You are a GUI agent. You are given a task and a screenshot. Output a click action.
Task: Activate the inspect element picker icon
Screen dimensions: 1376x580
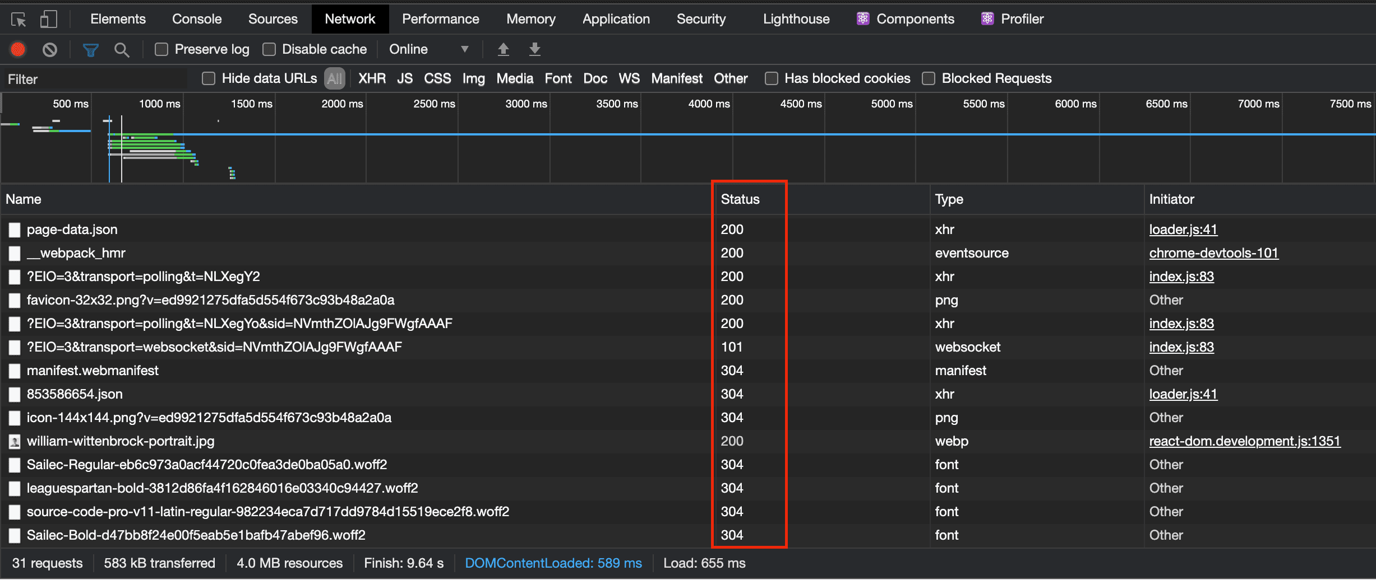(19, 20)
